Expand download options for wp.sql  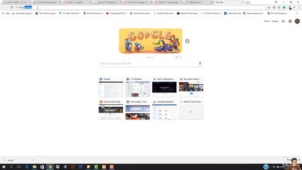point(33,160)
